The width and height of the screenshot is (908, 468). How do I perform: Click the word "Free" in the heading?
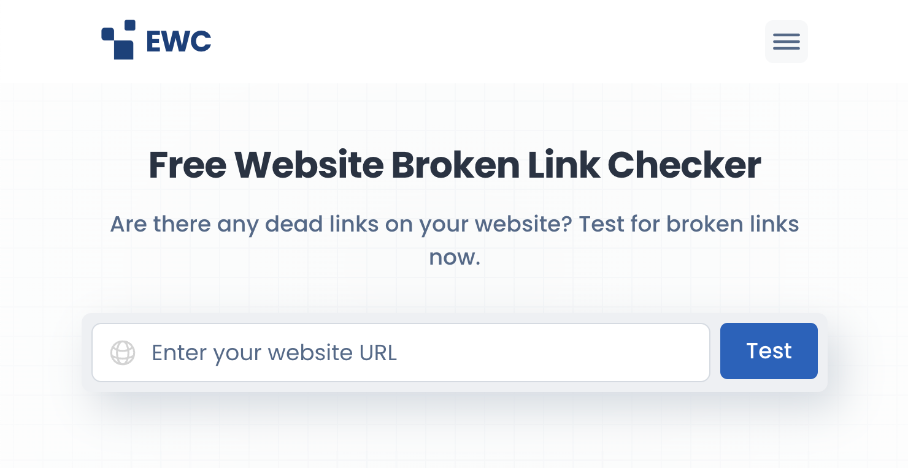[x=187, y=165]
